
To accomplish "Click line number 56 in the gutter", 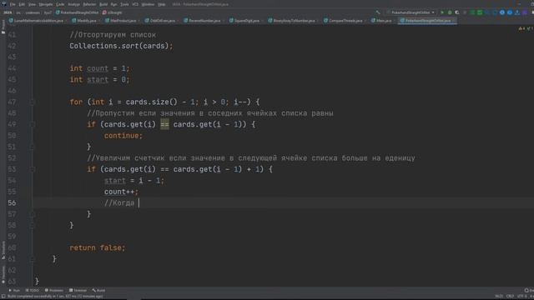I will pyautogui.click(x=12, y=203).
